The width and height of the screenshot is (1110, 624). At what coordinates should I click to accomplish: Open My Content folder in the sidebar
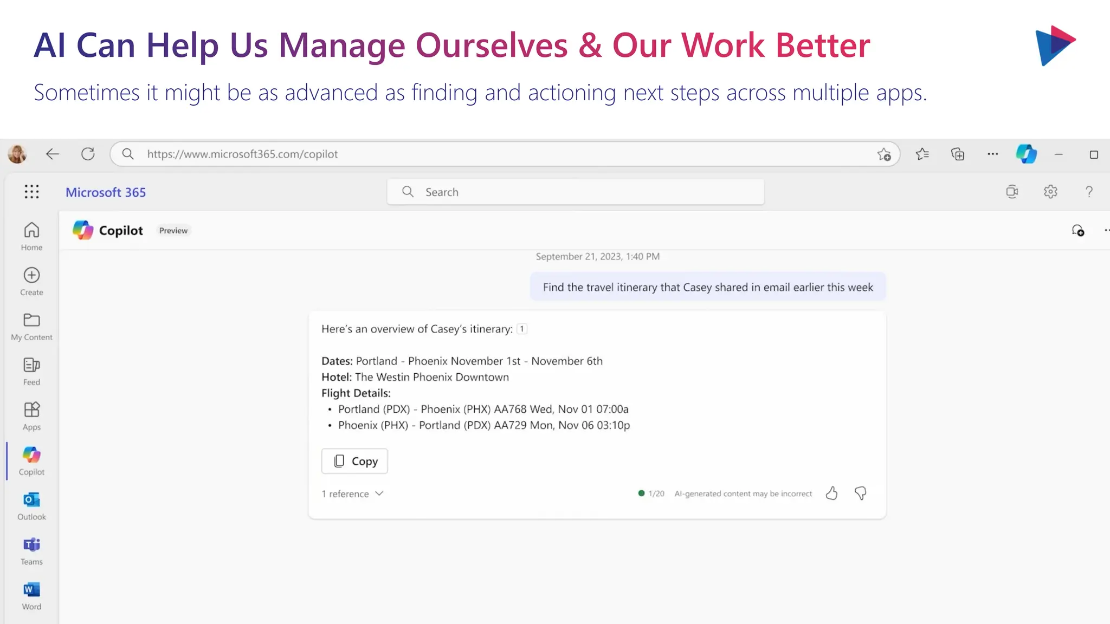tap(31, 327)
